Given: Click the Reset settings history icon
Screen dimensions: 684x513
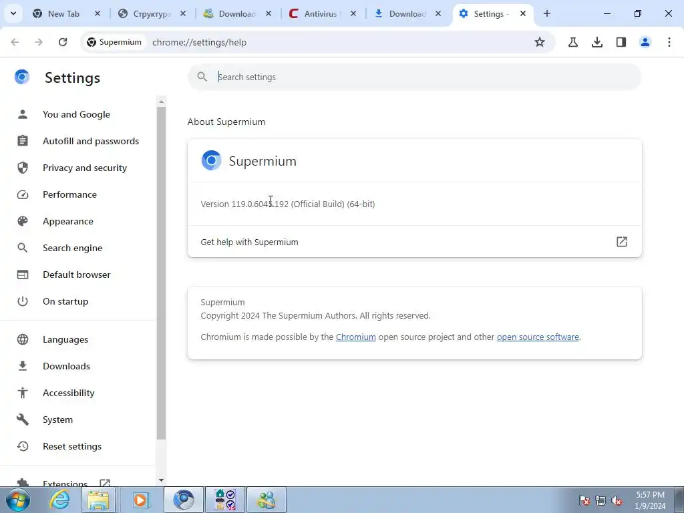Looking at the screenshot, I should point(22,446).
